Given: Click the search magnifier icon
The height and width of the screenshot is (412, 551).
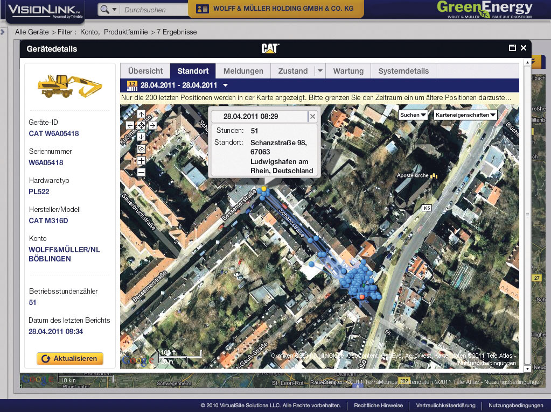Looking at the screenshot, I should [x=104, y=10].
